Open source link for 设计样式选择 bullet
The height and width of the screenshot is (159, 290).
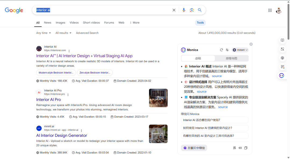202,92
